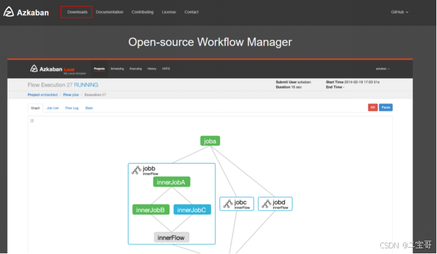Click the RUNNING status text
Screen dimensions: 437x254
coord(86,85)
